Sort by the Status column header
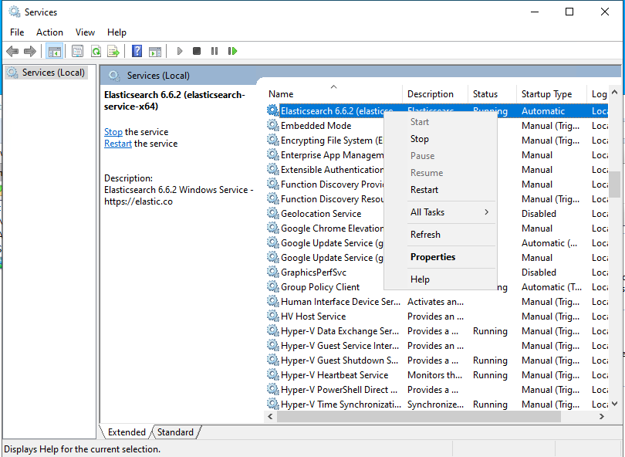The height and width of the screenshot is (457, 625). (x=492, y=94)
